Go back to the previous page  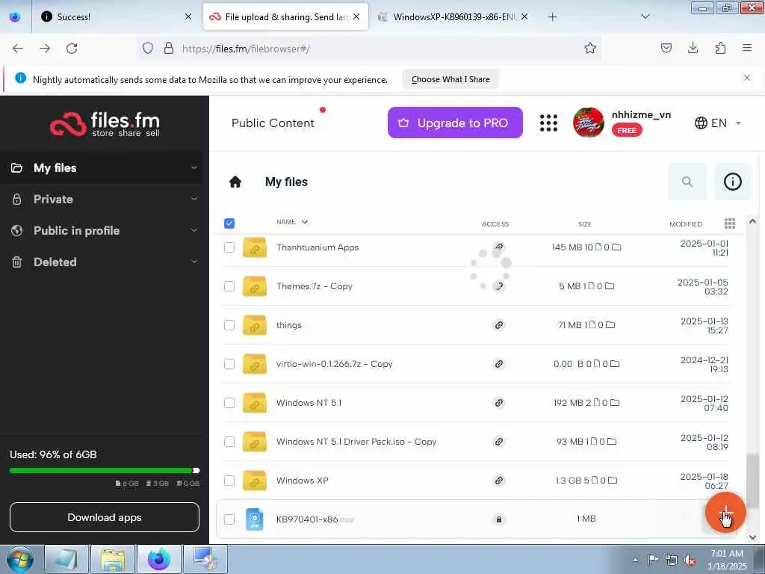(x=18, y=49)
